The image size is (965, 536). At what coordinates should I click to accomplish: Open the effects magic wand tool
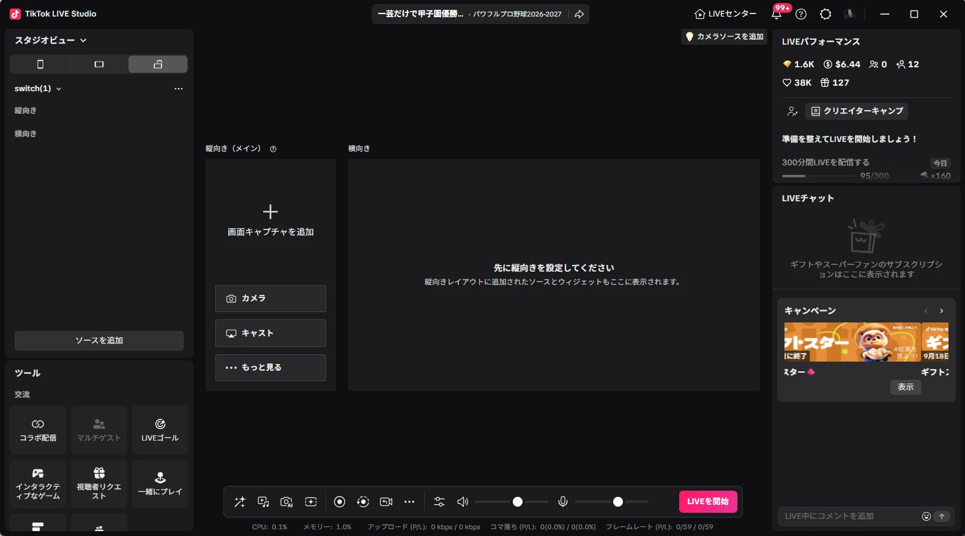click(x=240, y=502)
